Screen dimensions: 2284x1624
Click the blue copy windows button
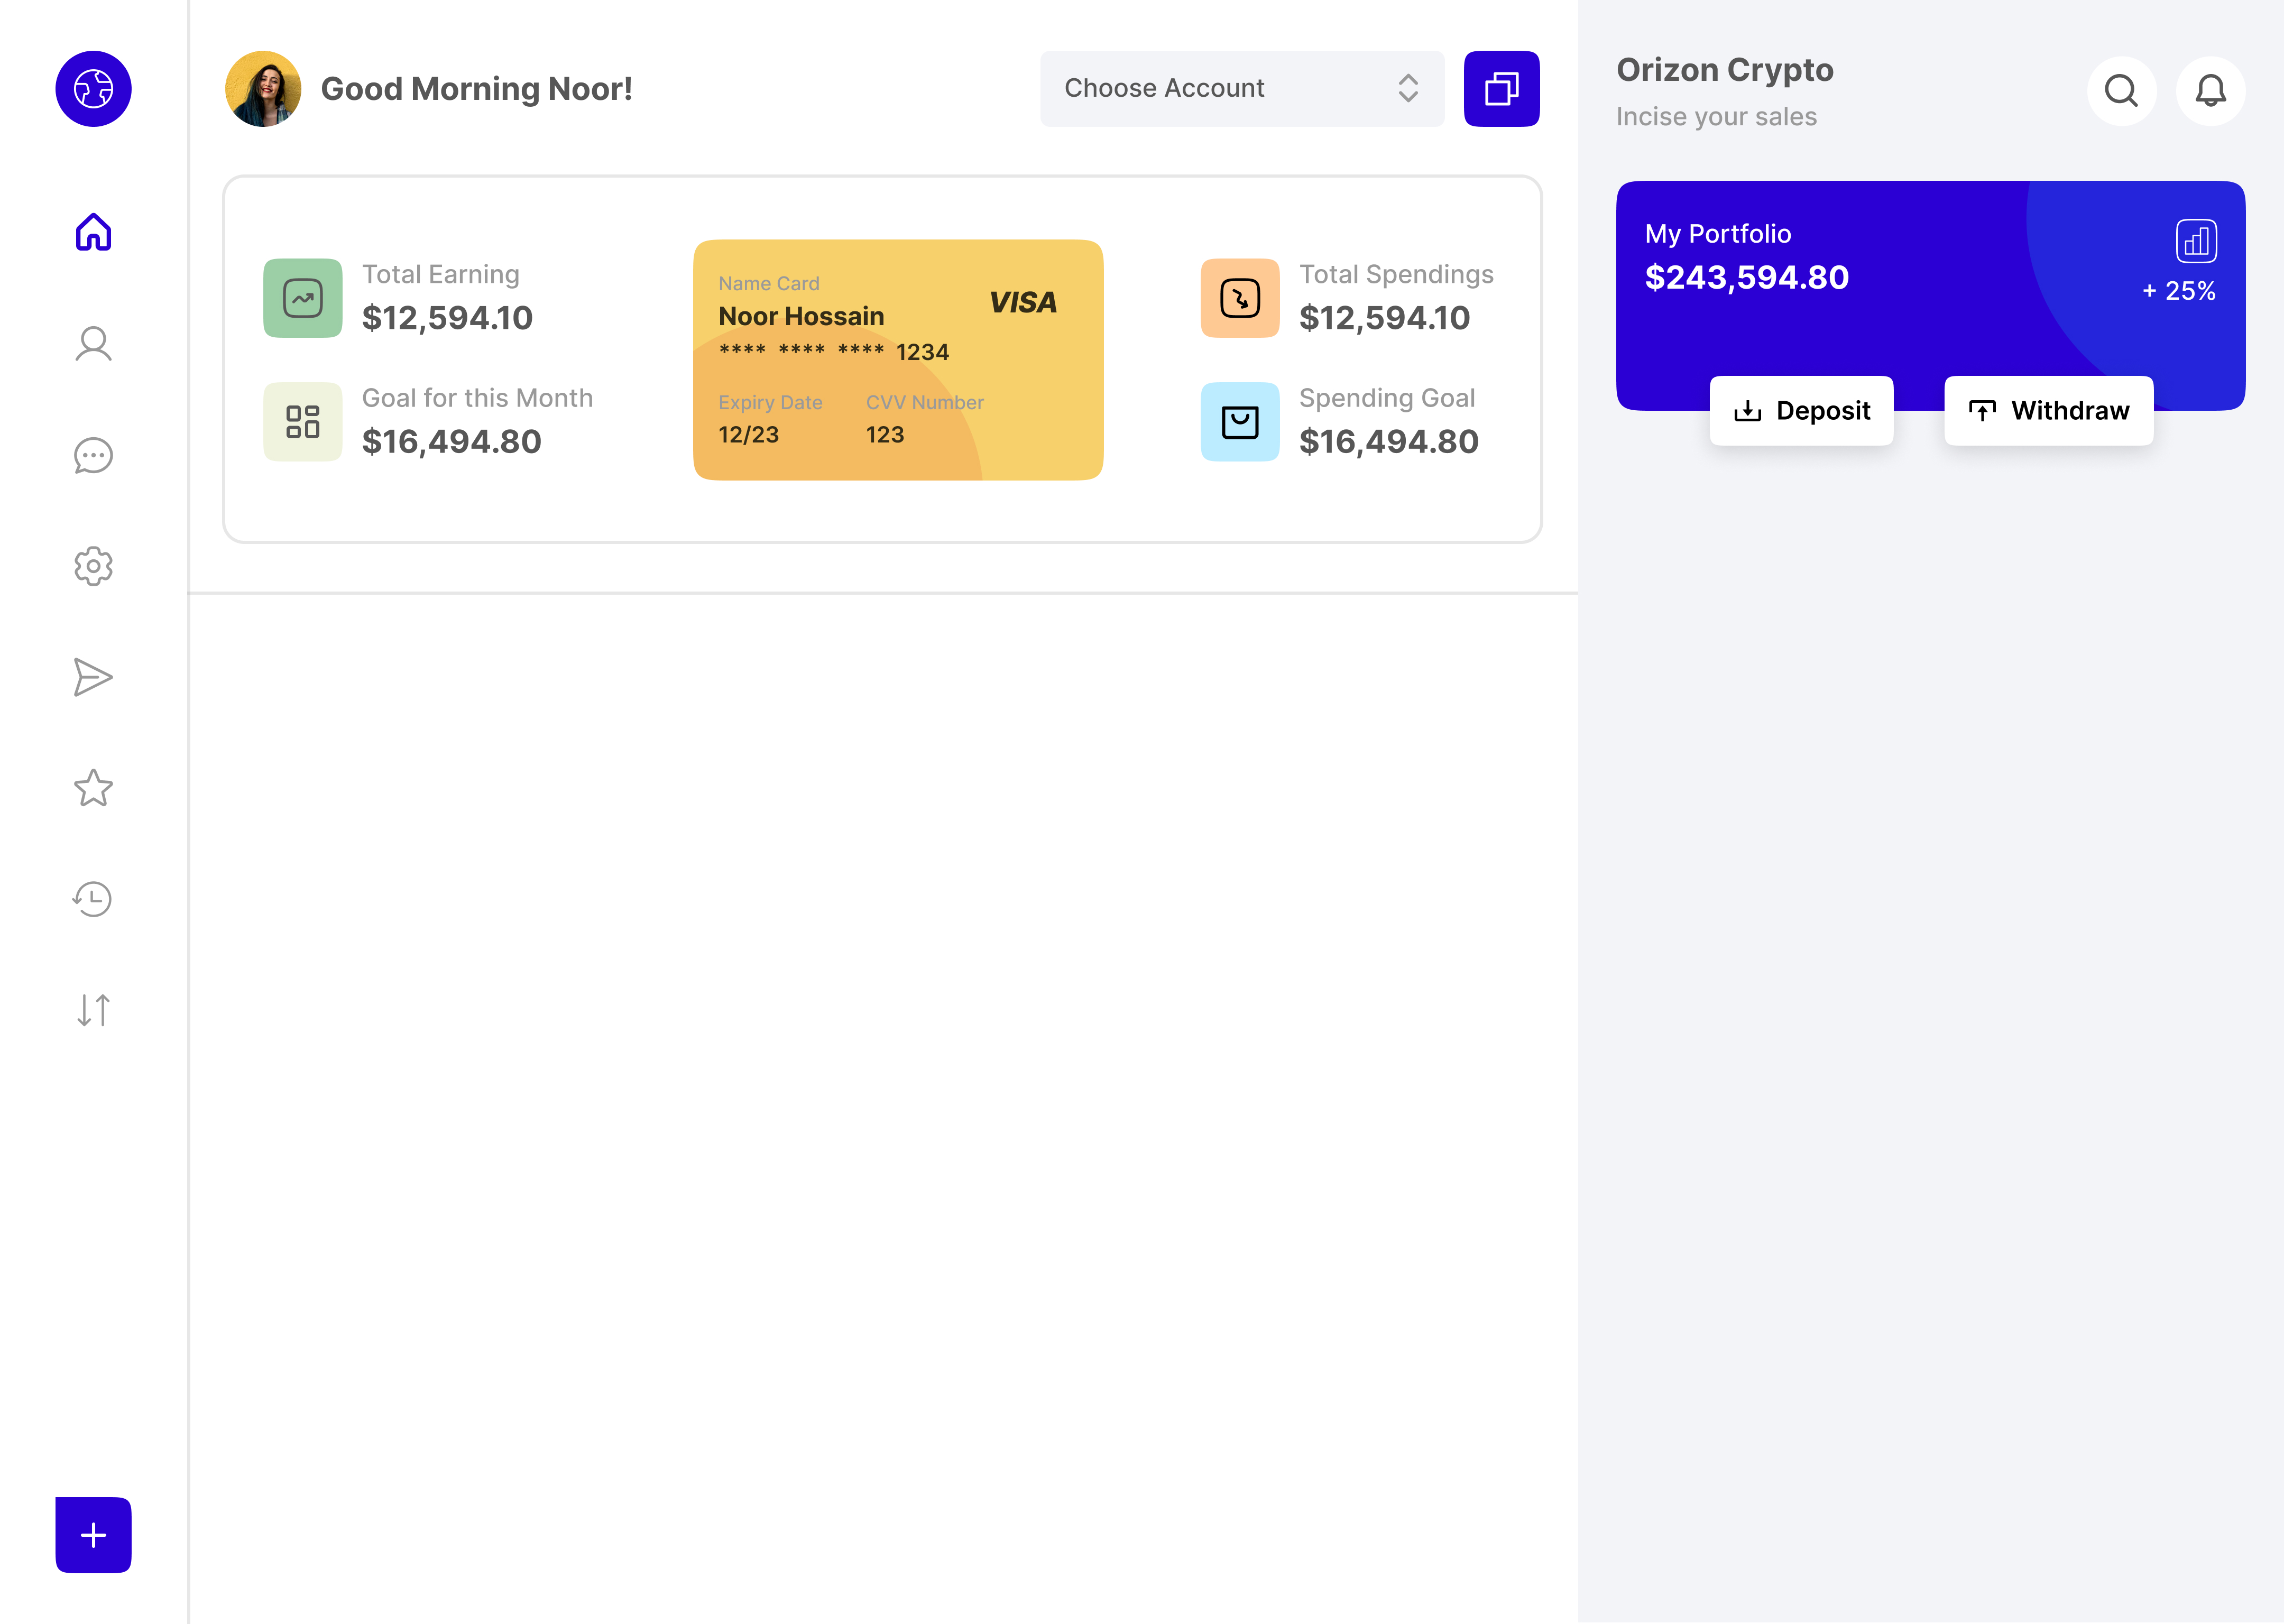tap(1501, 89)
